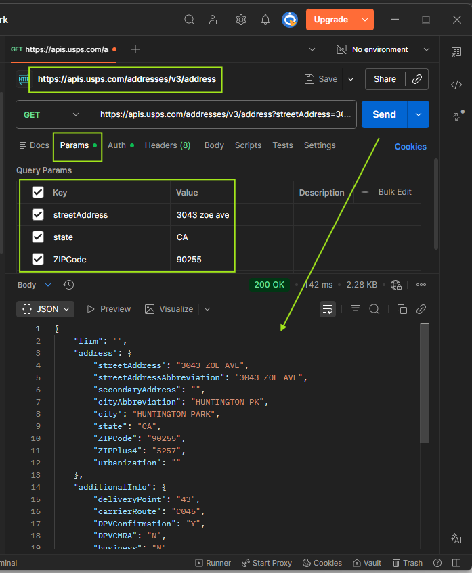Open the code snippet panel icon
The width and height of the screenshot is (472, 573).
click(x=456, y=85)
